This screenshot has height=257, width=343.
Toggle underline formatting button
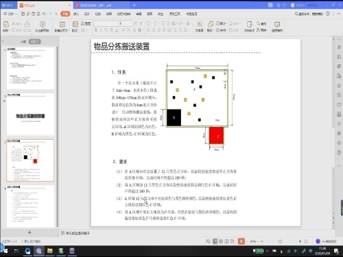point(106,30)
